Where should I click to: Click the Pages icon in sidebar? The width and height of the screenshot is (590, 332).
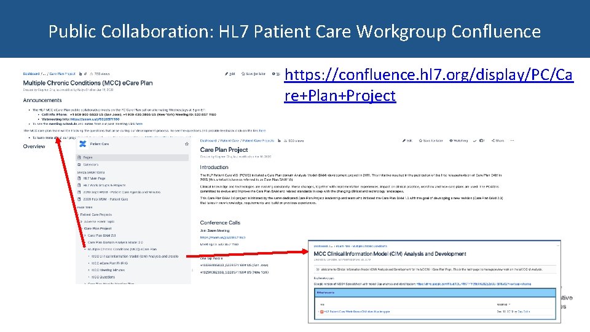[79, 157]
